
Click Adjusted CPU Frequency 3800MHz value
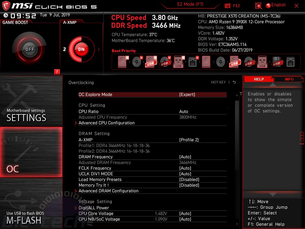188,117
